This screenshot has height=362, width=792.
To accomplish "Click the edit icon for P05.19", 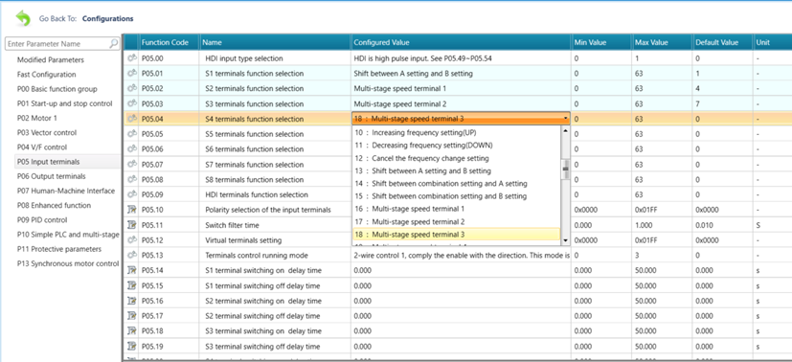I will [x=132, y=347].
